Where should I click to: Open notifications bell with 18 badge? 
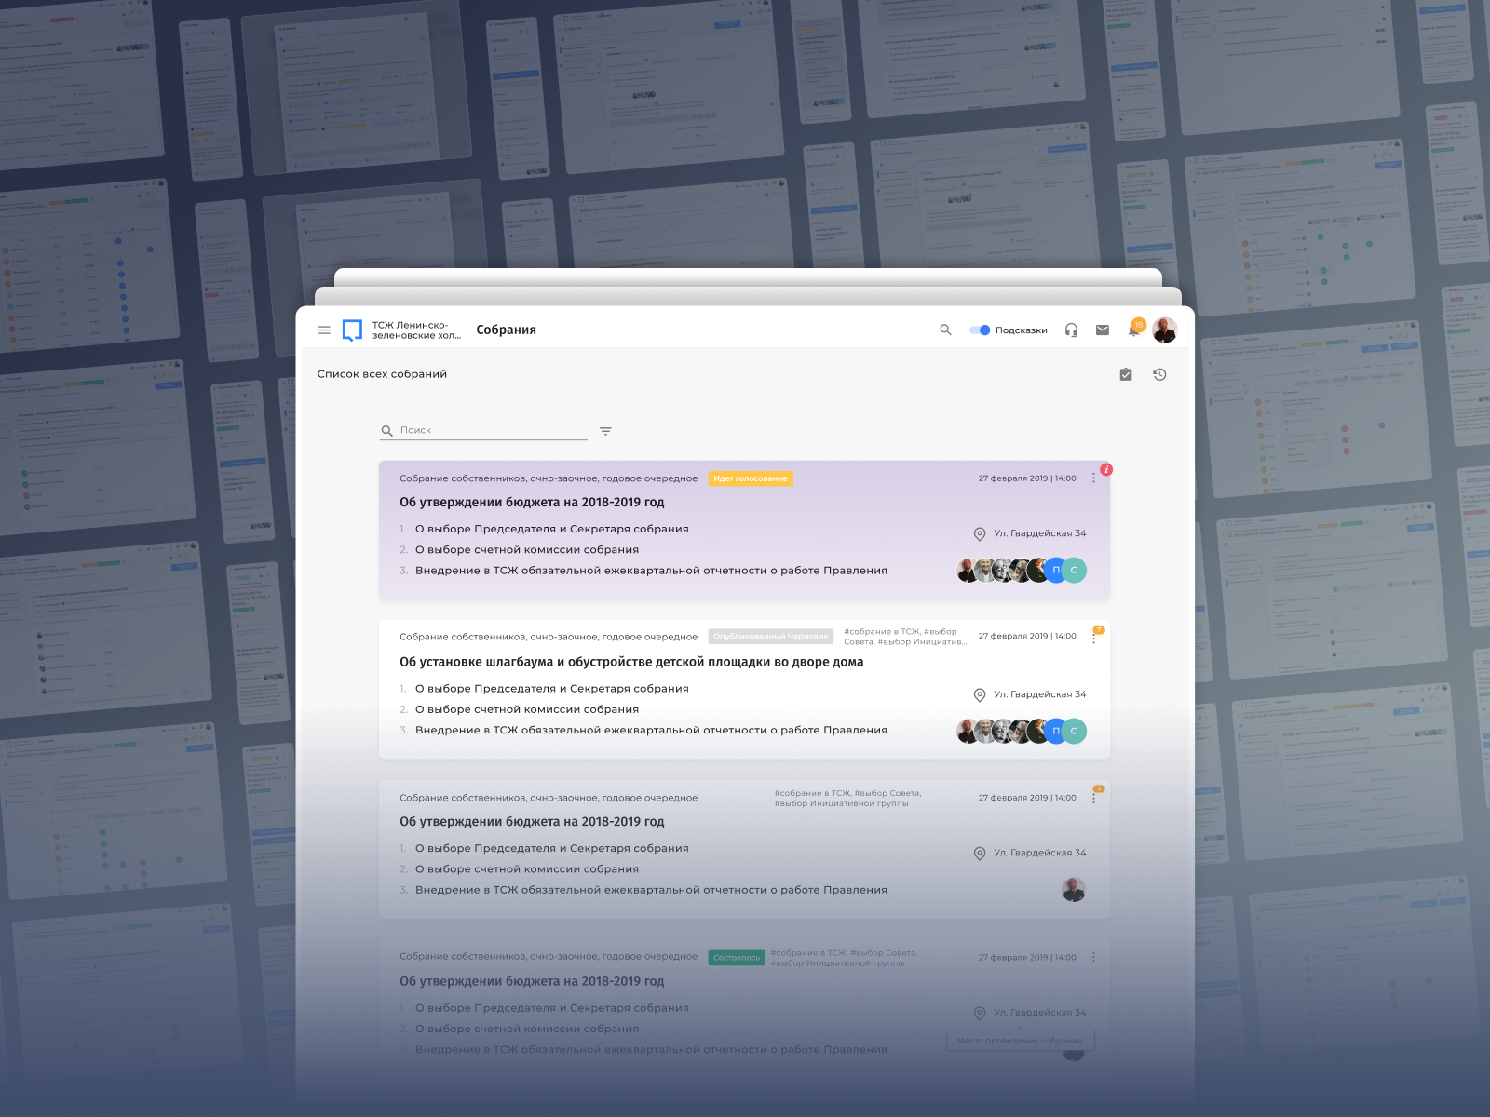[x=1135, y=328]
